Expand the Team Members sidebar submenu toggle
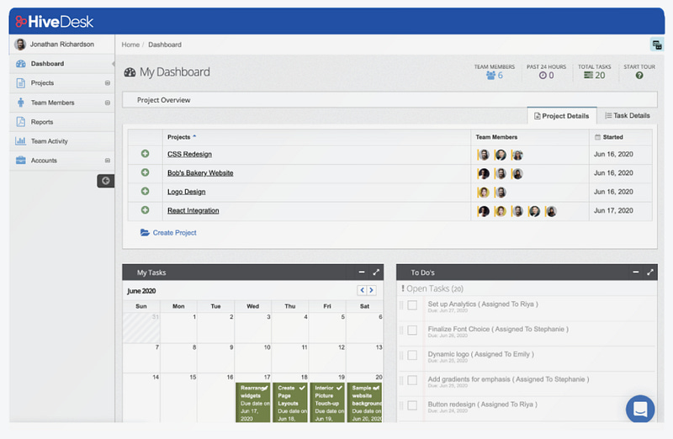 click(108, 103)
